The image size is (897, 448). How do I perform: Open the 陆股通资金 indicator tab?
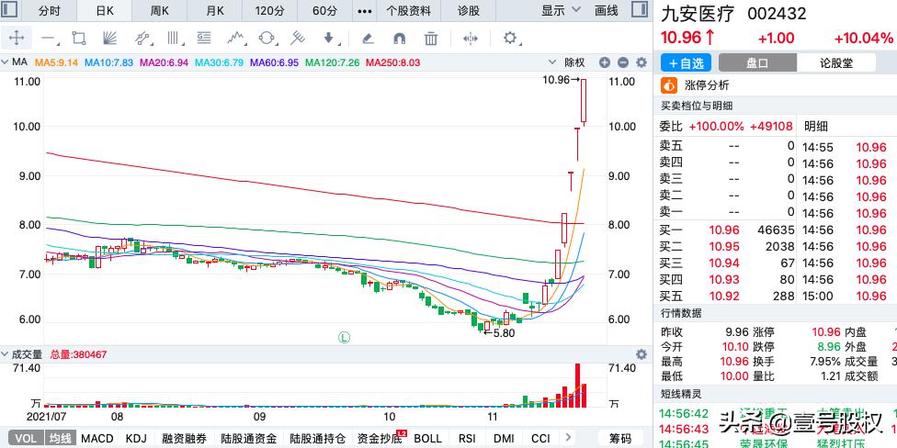(248, 438)
